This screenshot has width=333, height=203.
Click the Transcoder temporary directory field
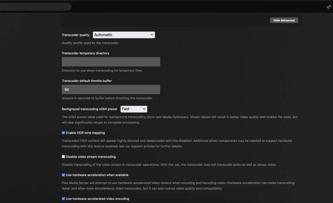pyautogui.click(x=111, y=62)
